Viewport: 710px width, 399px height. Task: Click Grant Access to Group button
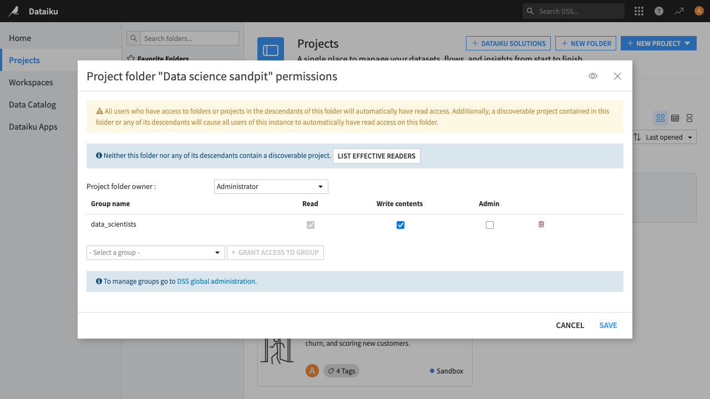click(275, 253)
